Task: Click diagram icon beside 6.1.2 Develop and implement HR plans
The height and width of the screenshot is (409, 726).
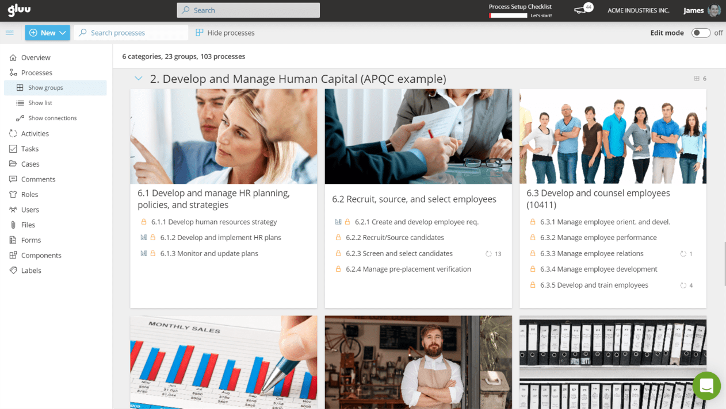Action: point(144,238)
